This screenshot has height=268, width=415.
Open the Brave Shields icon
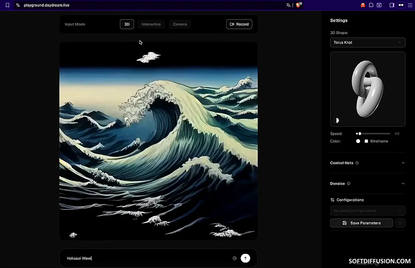[298, 5]
